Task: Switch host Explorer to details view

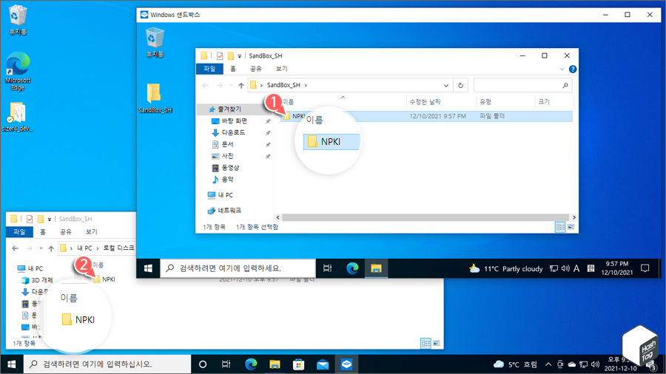Action: (425, 343)
